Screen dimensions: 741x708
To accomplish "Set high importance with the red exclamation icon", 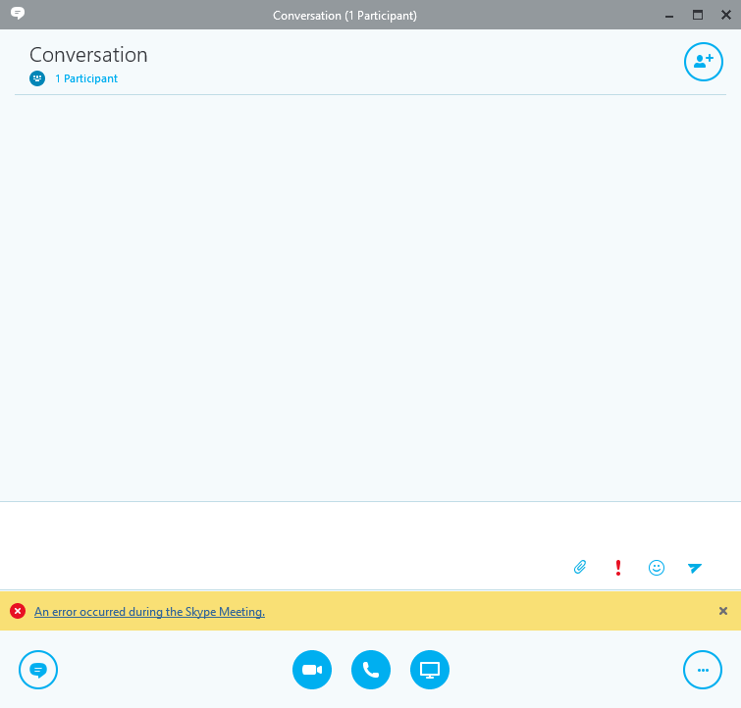I will [x=618, y=567].
